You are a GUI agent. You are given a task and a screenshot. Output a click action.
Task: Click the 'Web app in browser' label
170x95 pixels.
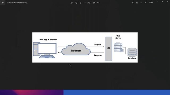click(x=48, y=40)
